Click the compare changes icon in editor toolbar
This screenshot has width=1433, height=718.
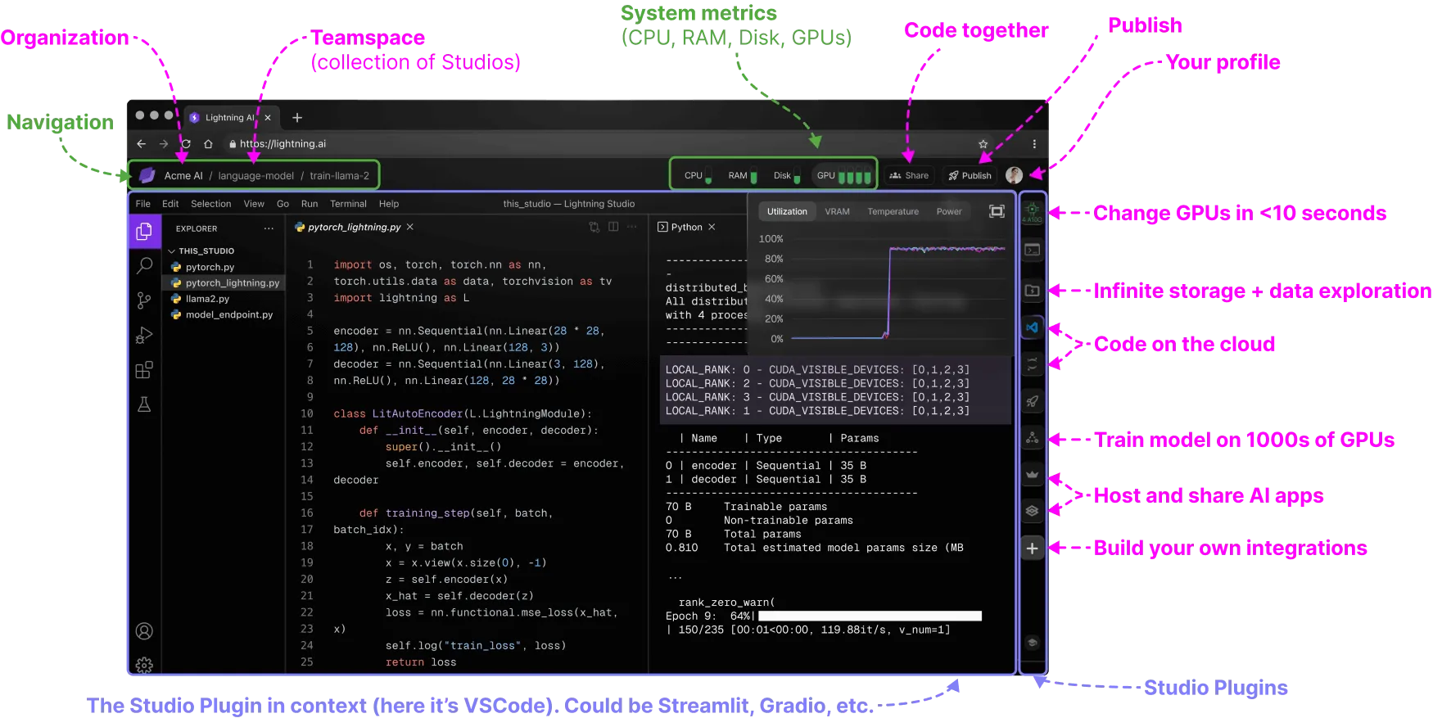tap(594, 227)
